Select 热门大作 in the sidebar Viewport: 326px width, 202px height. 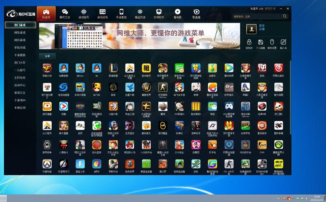coord(20,63)
